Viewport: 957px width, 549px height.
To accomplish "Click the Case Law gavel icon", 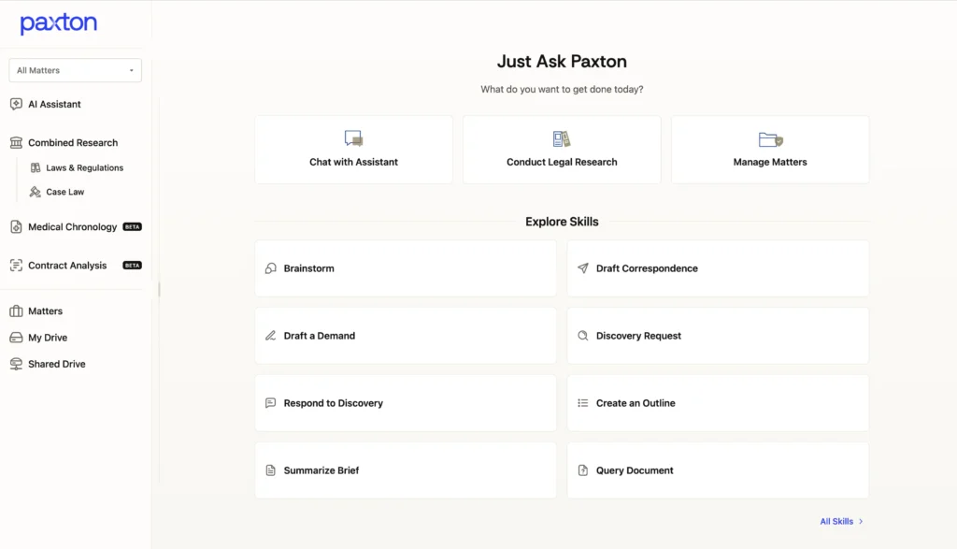I will (36, 192).
